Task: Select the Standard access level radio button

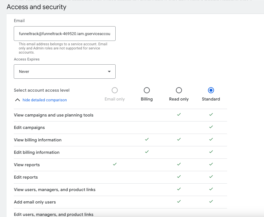Action: coord(211,90)
